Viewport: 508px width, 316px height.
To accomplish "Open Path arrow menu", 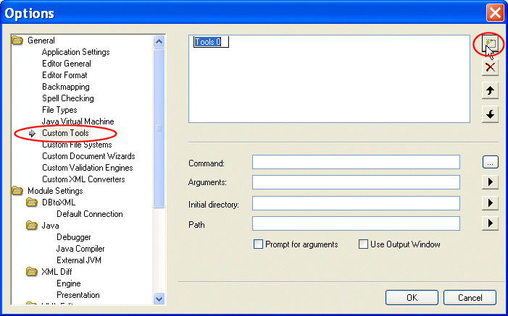I will coord(491,223).
